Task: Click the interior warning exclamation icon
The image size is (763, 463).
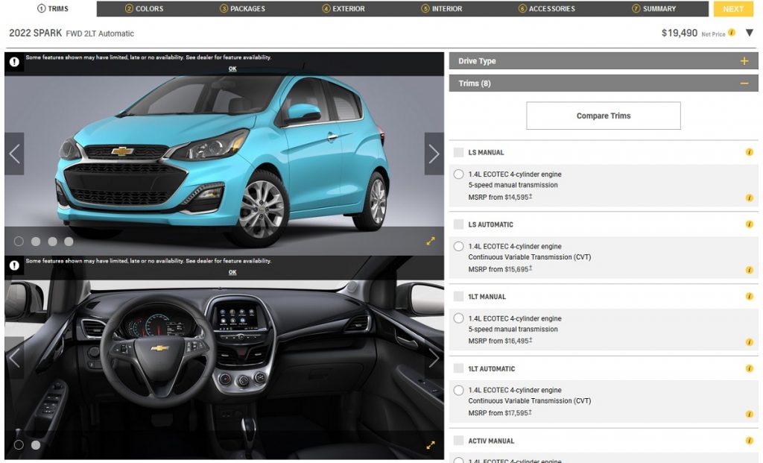Action: coord(14,265)
